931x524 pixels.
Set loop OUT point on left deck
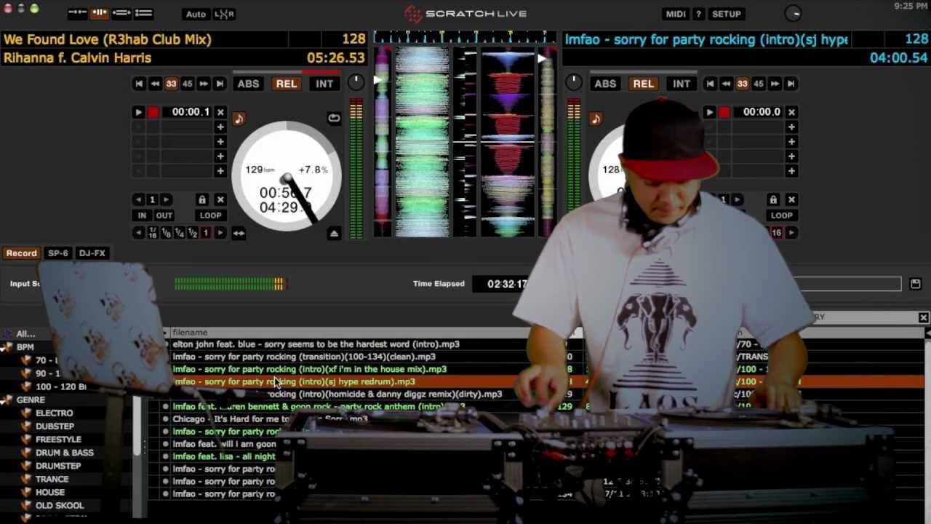164,215
